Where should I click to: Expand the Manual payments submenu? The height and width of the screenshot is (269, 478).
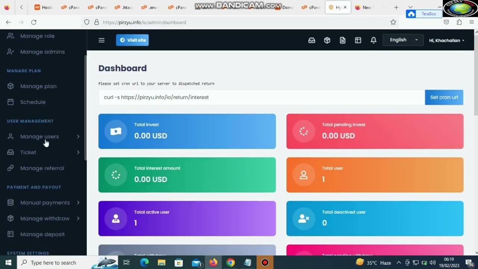45,203
